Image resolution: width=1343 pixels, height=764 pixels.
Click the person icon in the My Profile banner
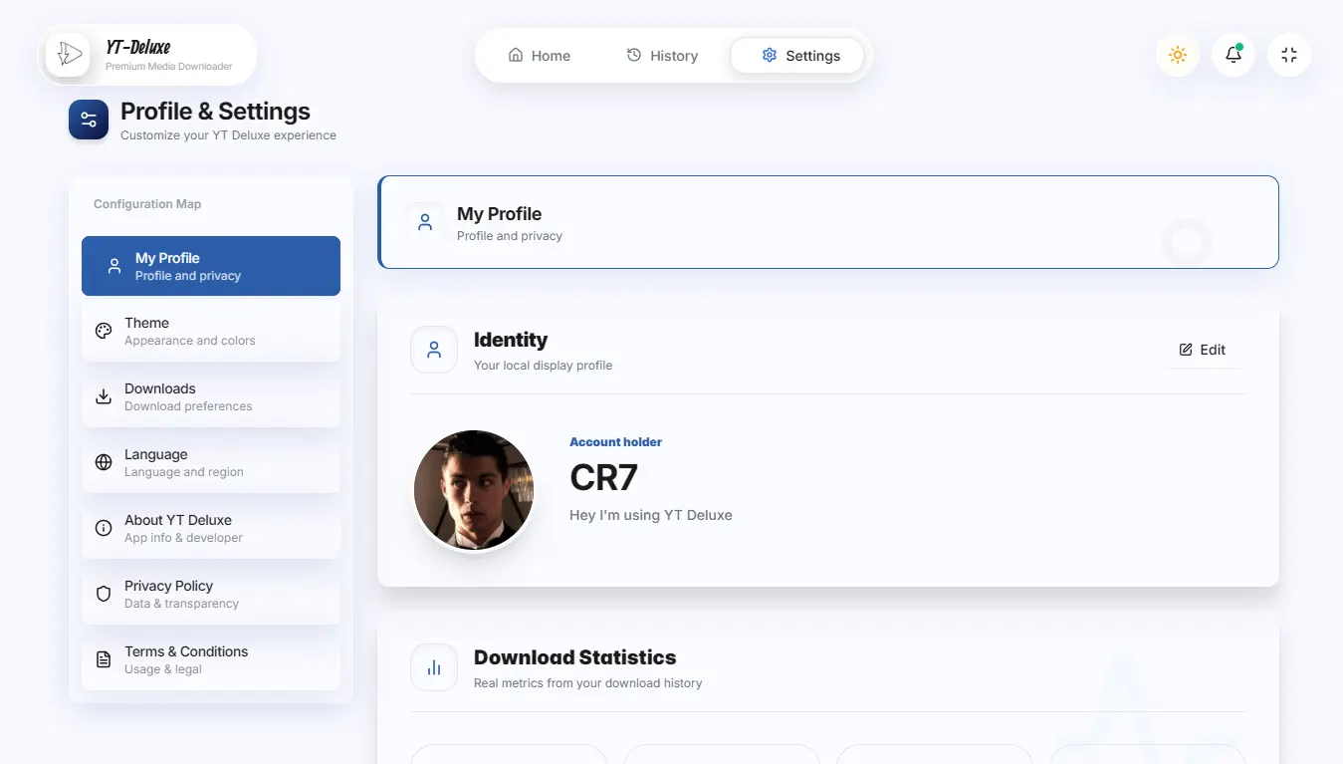(x=425, y=223)
